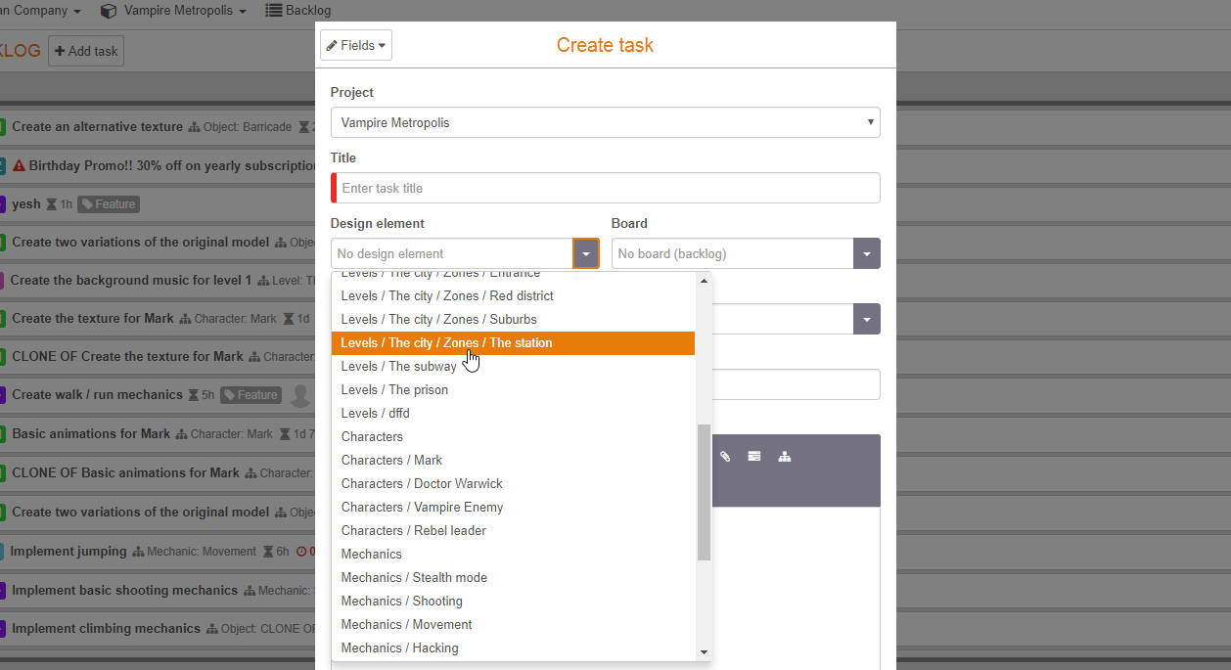Expand the Project select showing Vampire Metropolis
Screen dimensions: 1231x670
(605, 122)
